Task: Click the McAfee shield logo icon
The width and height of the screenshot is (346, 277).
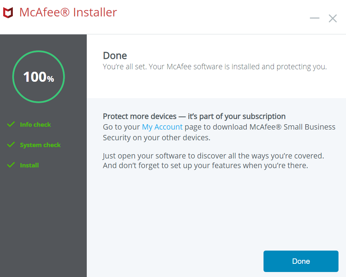Action: click(x=8, y=12)
